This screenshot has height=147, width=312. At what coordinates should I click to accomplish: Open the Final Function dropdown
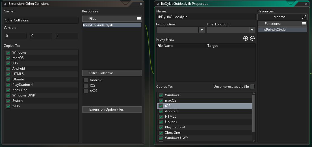[x=252, y=30]
